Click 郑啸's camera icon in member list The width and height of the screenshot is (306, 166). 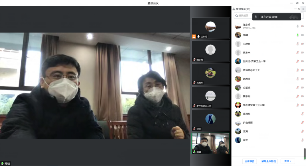(x=302, y=35)
